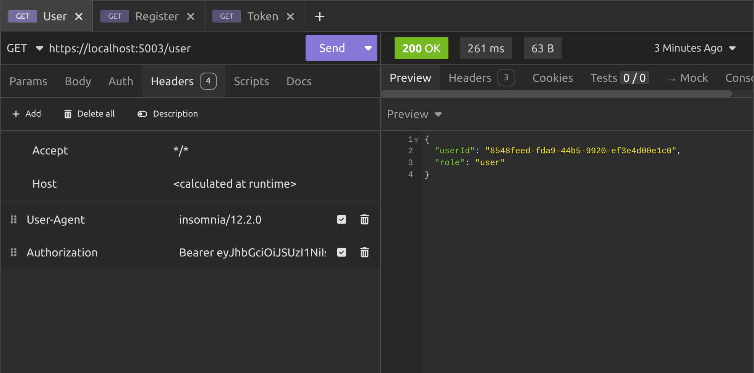Toggle the header Description switch
The height and width of the screenshot is (373, 754).
pos(142,114)
